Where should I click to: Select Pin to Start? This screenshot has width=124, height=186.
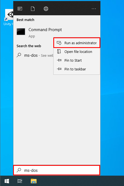pyautogui.click(x=77, y=60)
